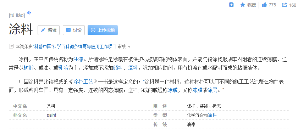Viewport: 298px width, 140px height.
Task: Click the 类型 label
Action: pos(160,115)
